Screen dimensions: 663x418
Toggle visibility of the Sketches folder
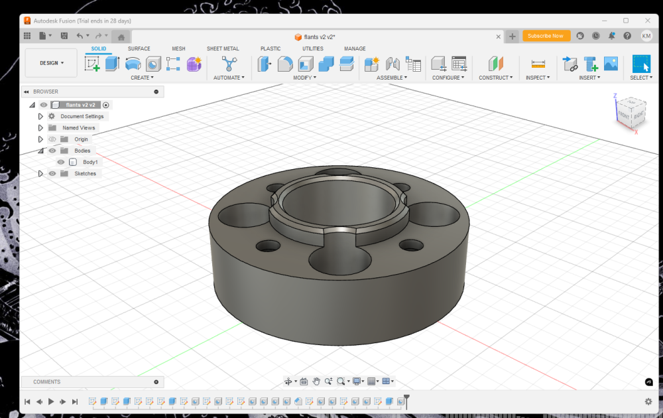click(52, 174)
